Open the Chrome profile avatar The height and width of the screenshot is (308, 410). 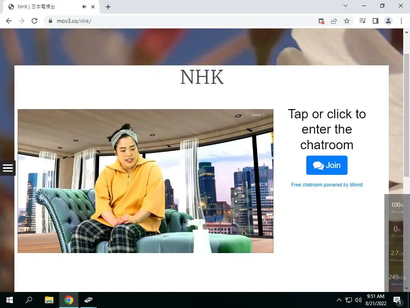[388, 21]
